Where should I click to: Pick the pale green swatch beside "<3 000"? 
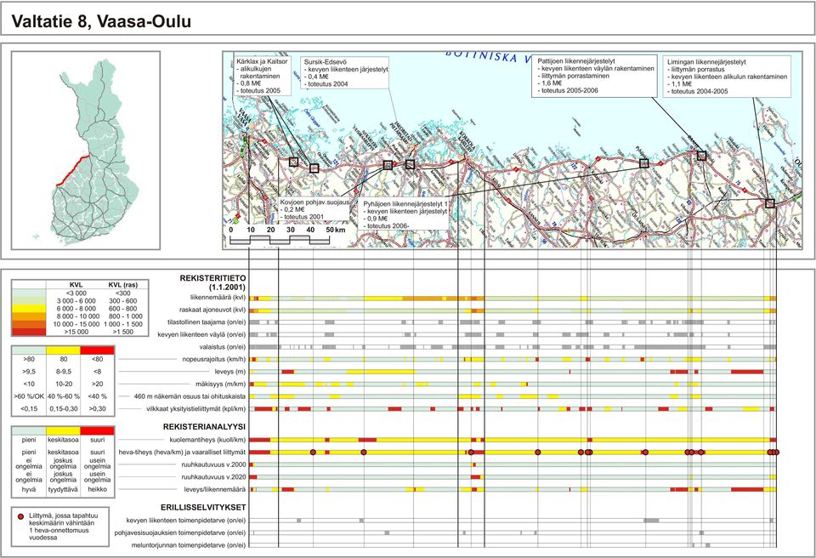point(29,293)
